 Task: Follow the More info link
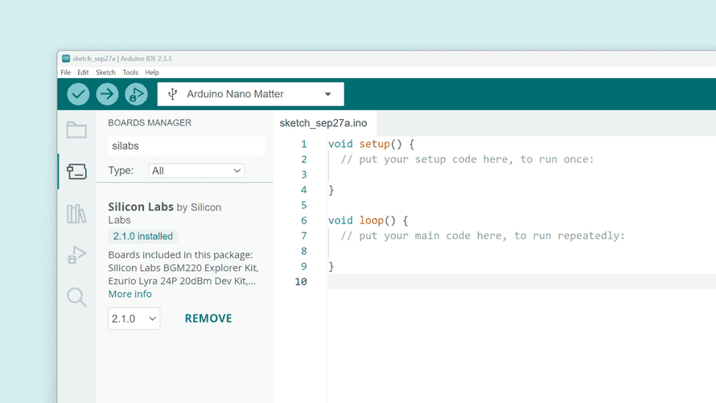130,294
